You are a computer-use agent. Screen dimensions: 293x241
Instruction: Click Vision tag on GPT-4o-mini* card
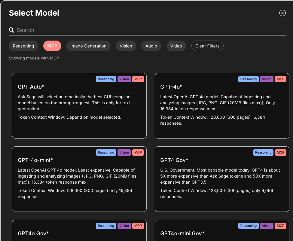[124, 152]
